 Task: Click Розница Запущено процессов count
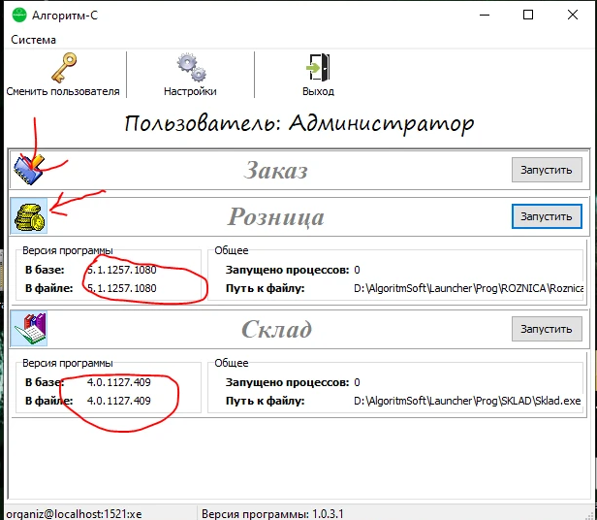(357, 270)
